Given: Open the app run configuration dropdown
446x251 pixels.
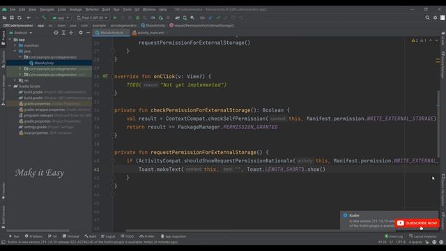Looking at the screenshot, I should tap(61, 17).
